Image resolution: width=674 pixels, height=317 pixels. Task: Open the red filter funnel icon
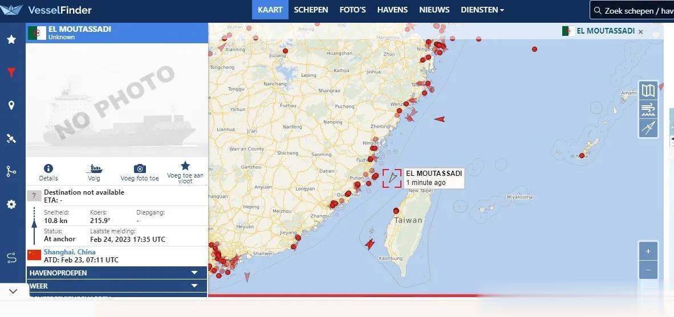[x=11, y=72]
